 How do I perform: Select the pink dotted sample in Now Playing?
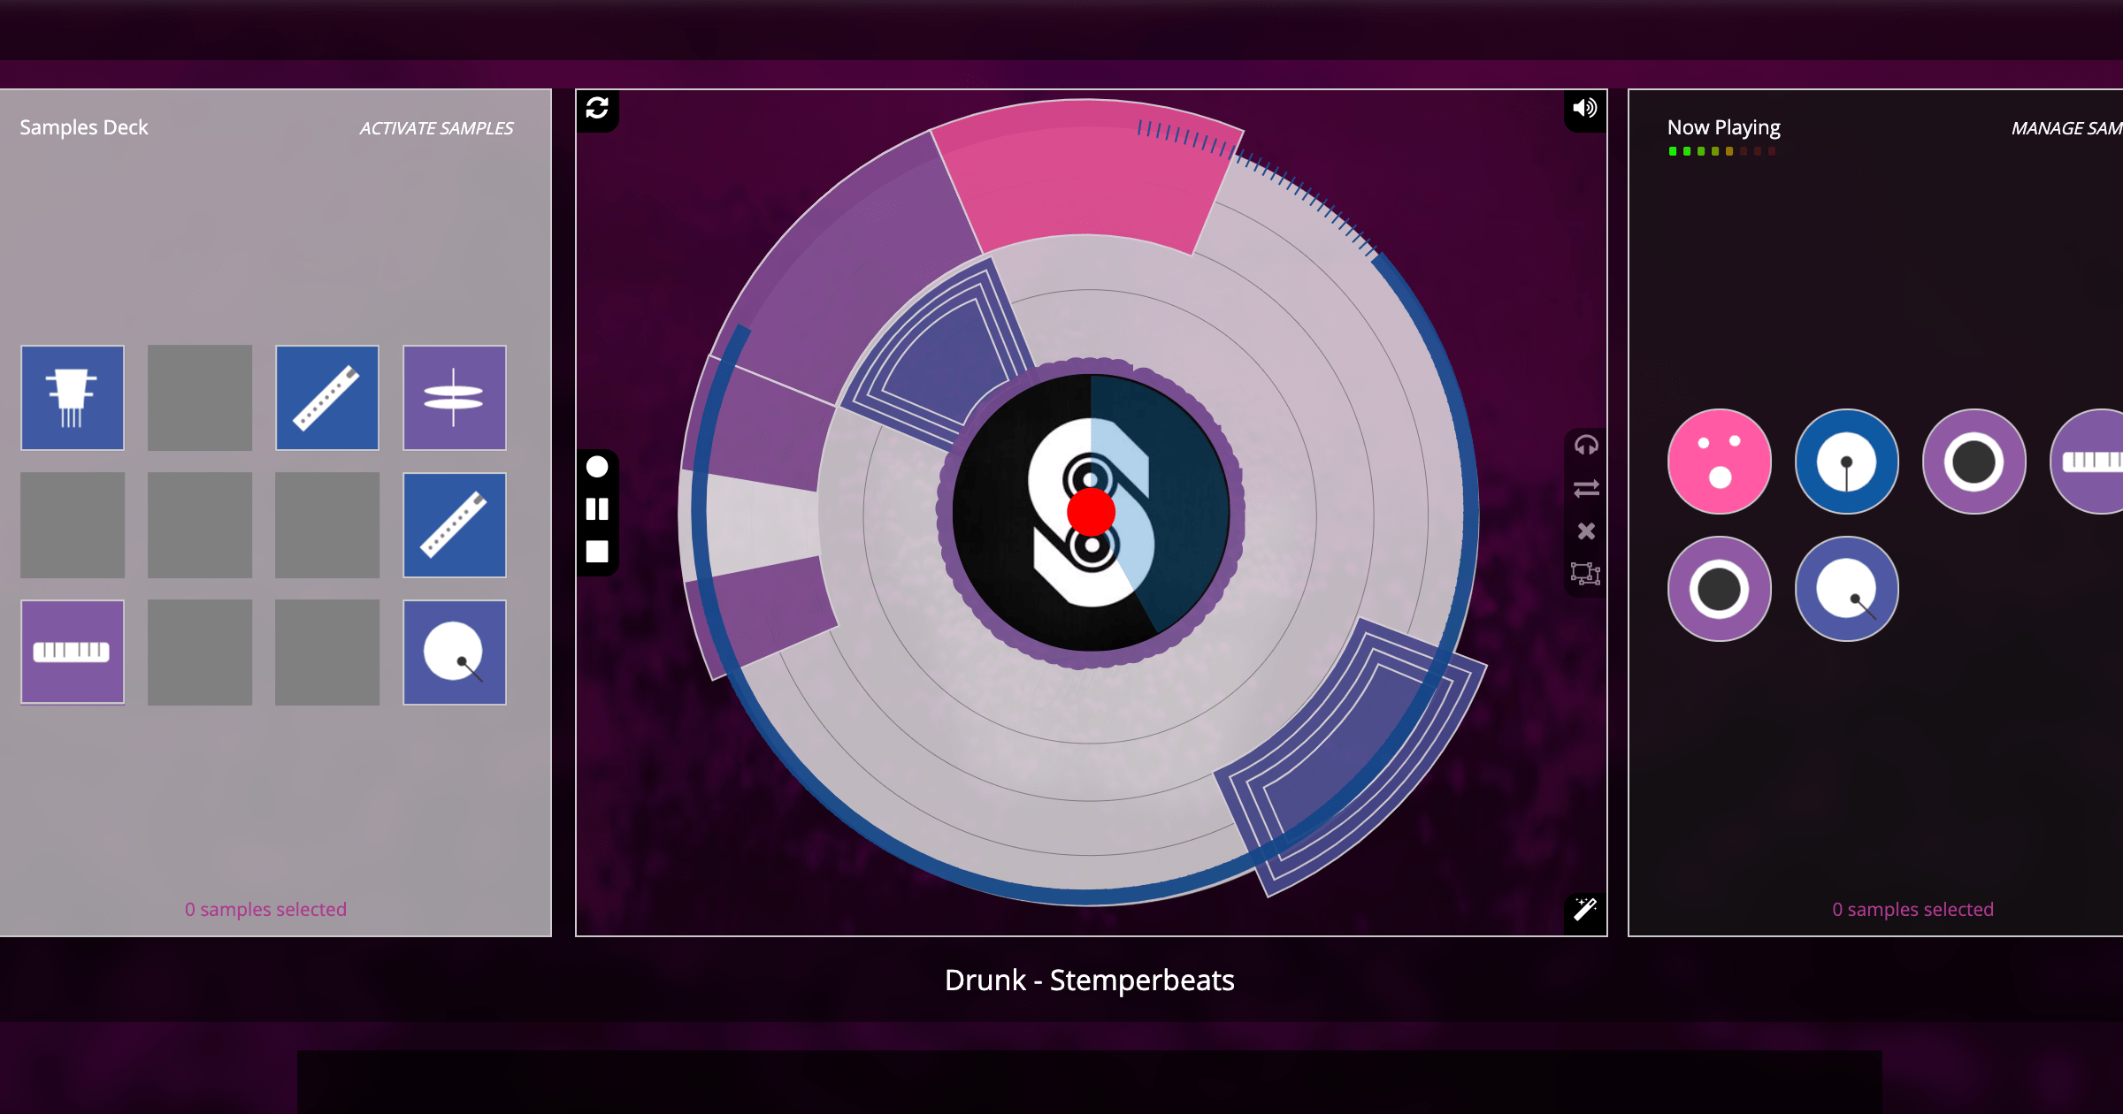[1718, 461]
